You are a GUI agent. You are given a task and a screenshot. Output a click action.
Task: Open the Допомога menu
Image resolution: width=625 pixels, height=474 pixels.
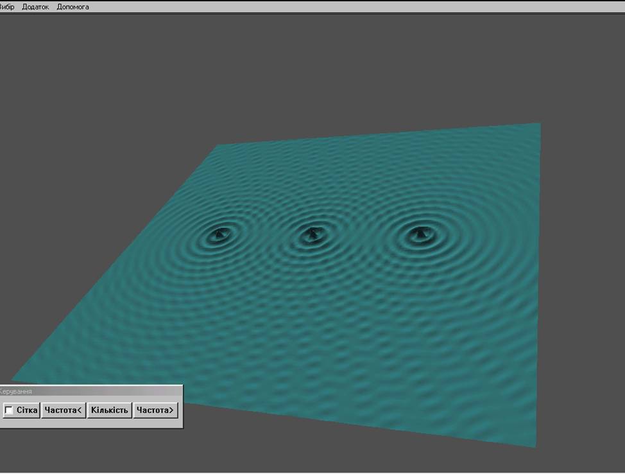point(73,7)
